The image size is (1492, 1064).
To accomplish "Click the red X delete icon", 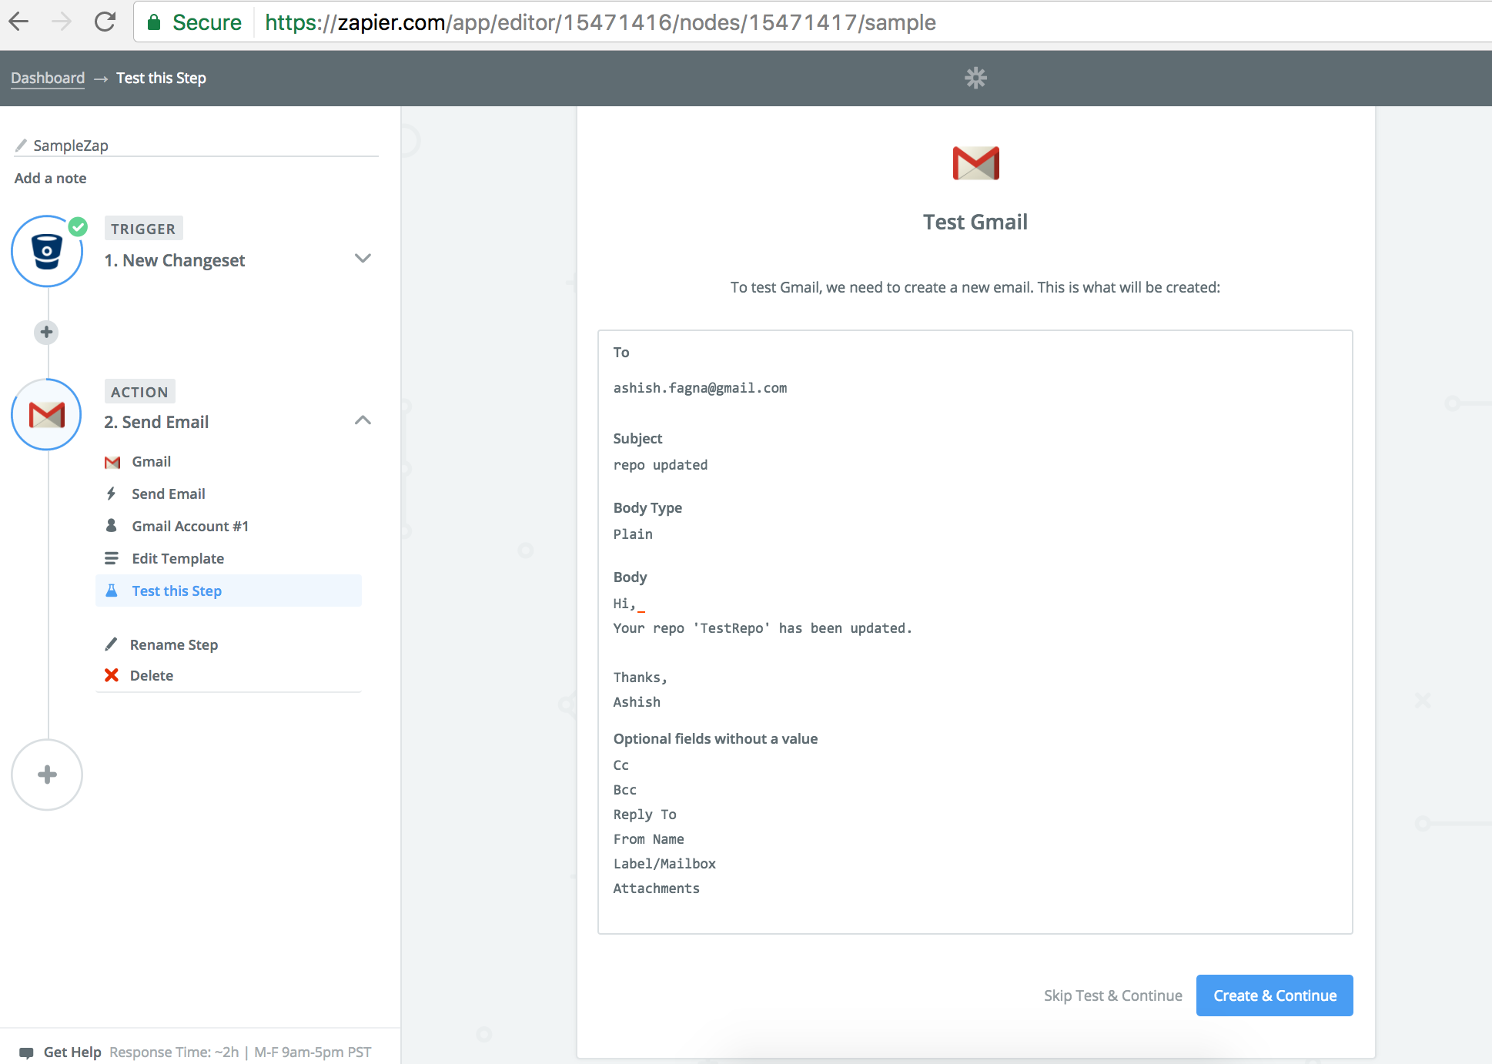I will 112,675.
